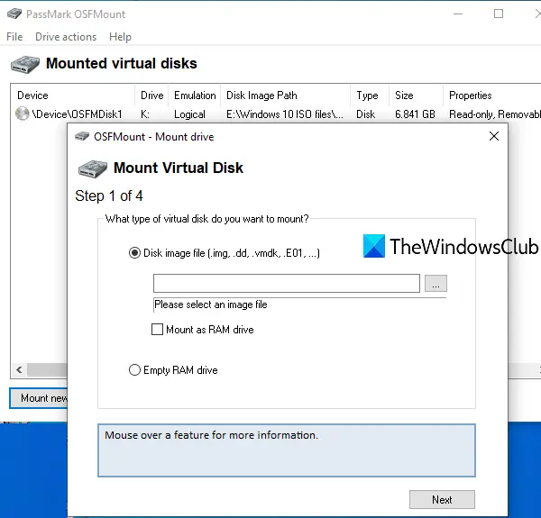Click the image file path input field
This screenshot has width=541, height=518.
tap(287, 283)
